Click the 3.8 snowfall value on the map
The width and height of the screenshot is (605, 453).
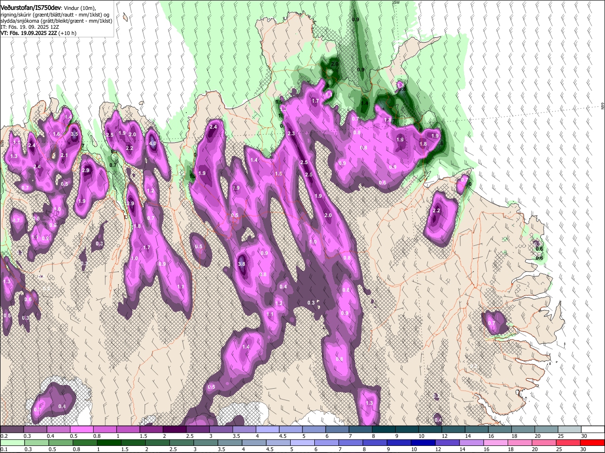(x=242, y=264)
